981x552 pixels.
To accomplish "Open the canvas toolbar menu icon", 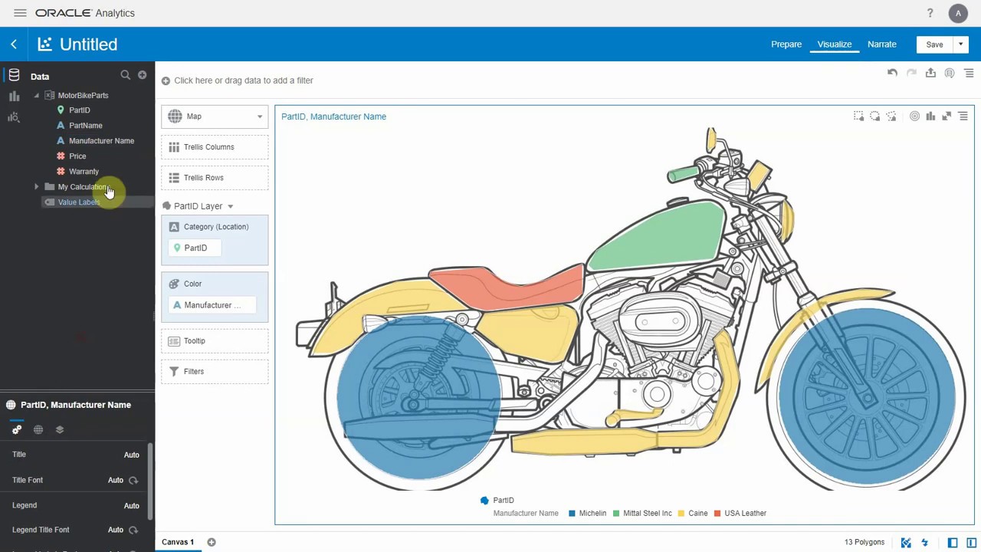I will tap(969, 73).
